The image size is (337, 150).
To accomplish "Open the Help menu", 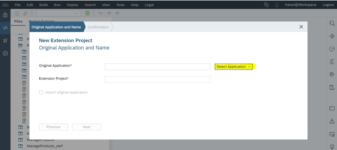I will (x=135, y=5).
